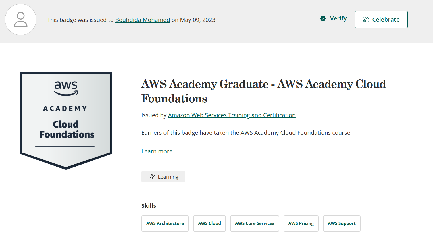Click the confetti icon in Celebrate button
433x239 pixels.
tap(366, 20)
